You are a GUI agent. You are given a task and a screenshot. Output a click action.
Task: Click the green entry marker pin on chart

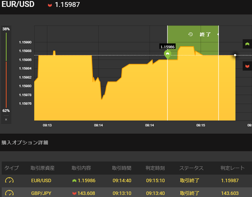pyautogui.click(x=167, y=54)
